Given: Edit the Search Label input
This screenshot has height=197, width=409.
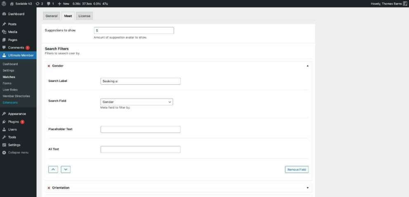Looking at the screenshot, I should 141,81.
